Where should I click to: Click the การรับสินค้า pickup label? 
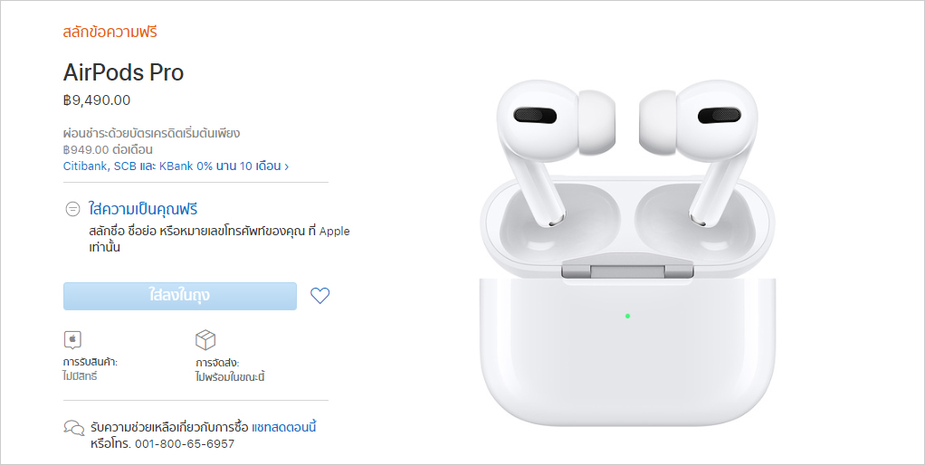91,362
